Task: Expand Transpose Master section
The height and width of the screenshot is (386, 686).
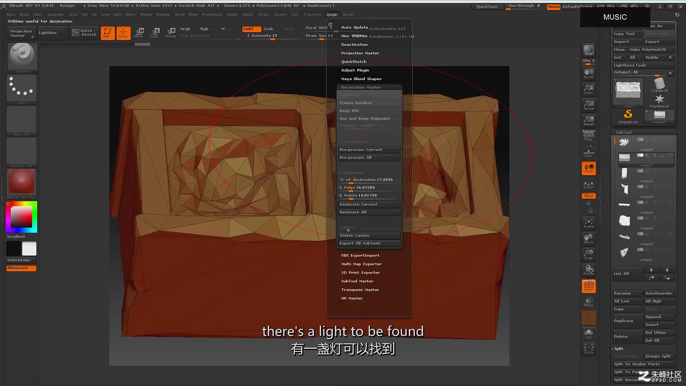Action: [360, 289]
